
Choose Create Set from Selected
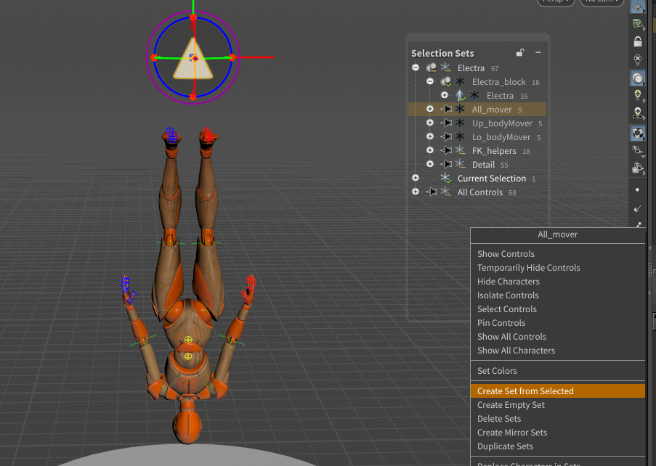558,391
